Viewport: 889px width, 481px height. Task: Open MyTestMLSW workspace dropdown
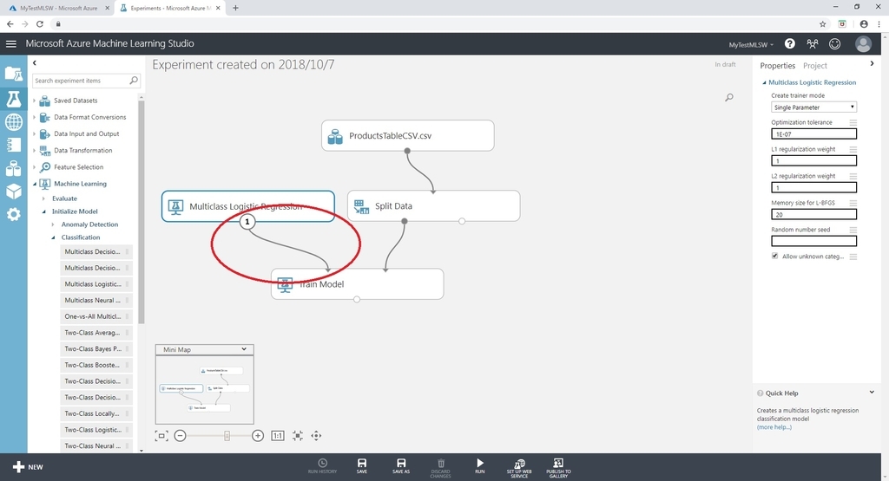[751, 44]
